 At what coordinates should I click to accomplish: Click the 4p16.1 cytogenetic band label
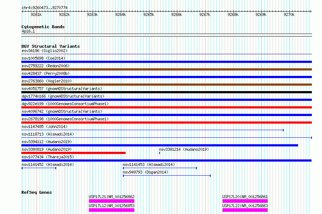[x=28, y=31]
